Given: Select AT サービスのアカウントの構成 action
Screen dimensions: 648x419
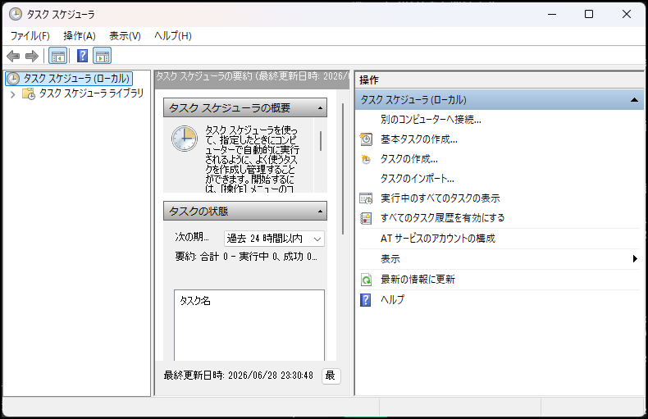Looking at the screenshot, I should click(438, 239).
